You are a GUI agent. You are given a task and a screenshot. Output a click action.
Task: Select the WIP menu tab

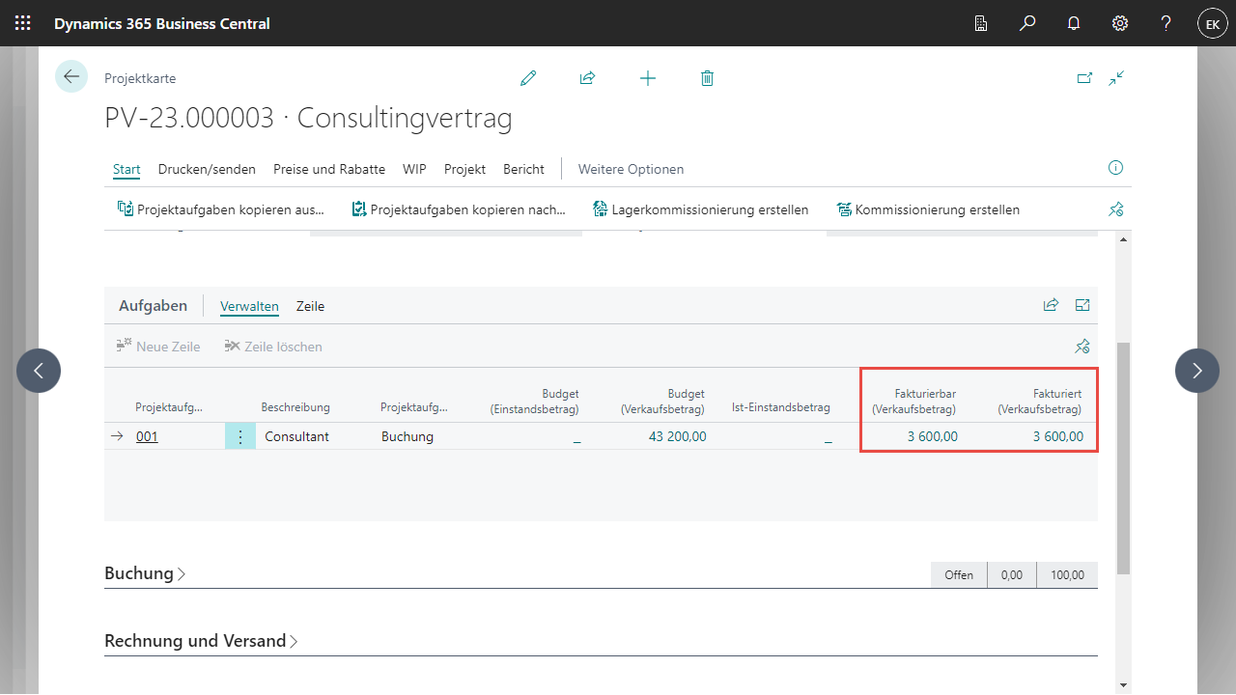[414, 169]
